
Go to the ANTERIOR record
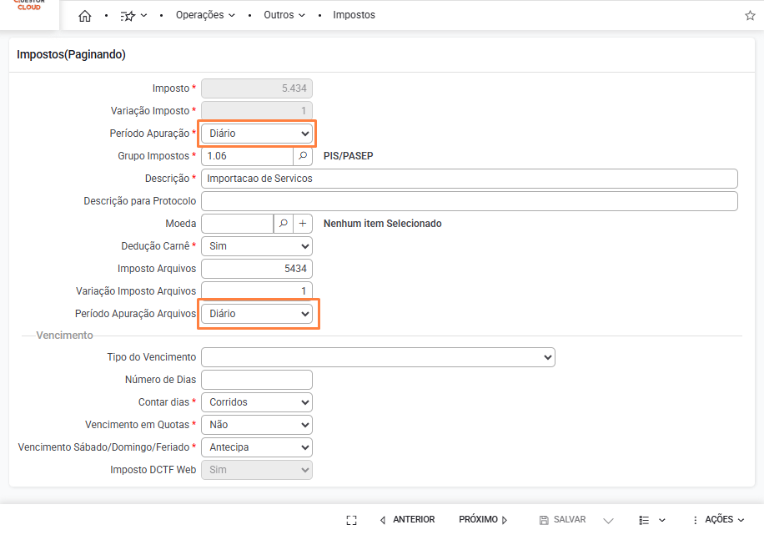407,520
